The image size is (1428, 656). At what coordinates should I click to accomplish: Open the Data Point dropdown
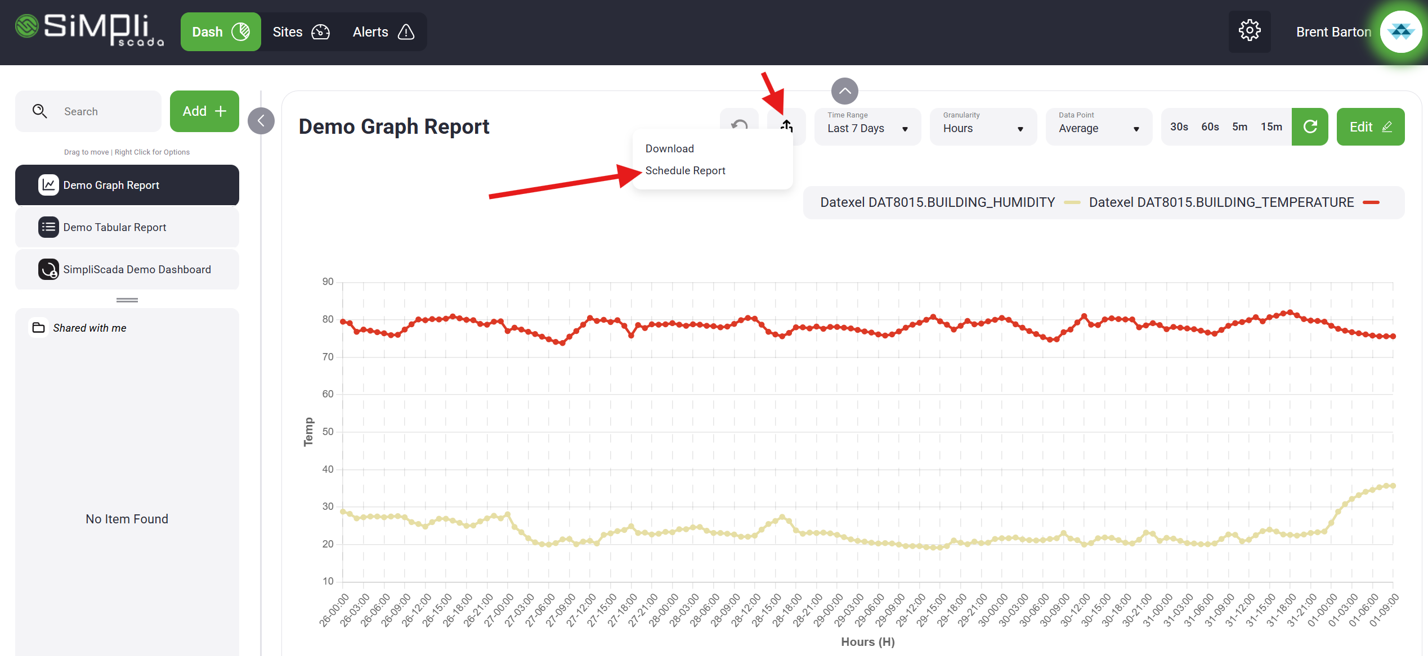1098,127
